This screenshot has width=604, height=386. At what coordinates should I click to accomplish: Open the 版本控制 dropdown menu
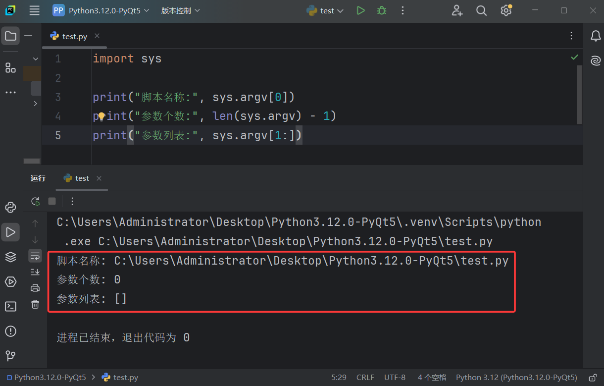[x=181, y=10]
